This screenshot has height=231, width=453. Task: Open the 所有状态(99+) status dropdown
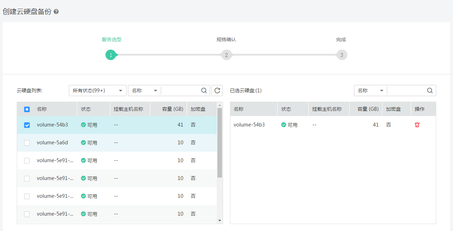point(98,90)
